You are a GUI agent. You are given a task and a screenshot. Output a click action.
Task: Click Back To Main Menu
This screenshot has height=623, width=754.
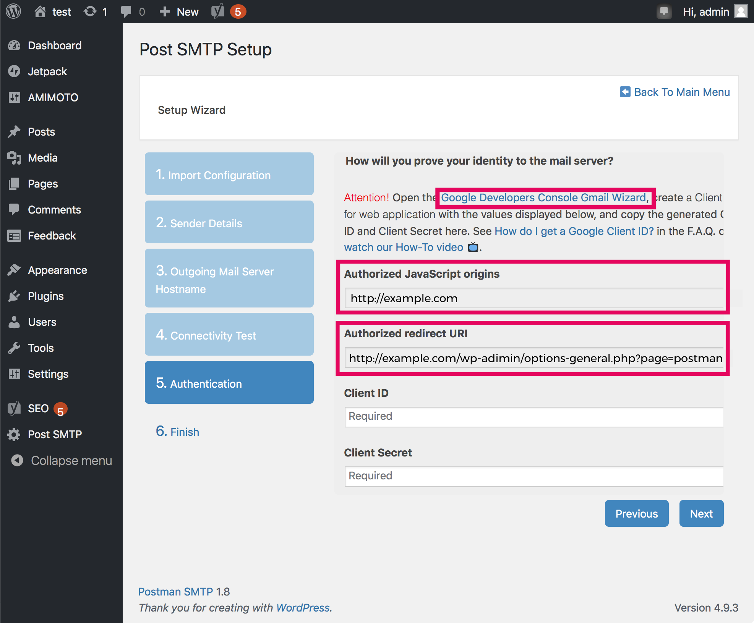tap(681, 92)
